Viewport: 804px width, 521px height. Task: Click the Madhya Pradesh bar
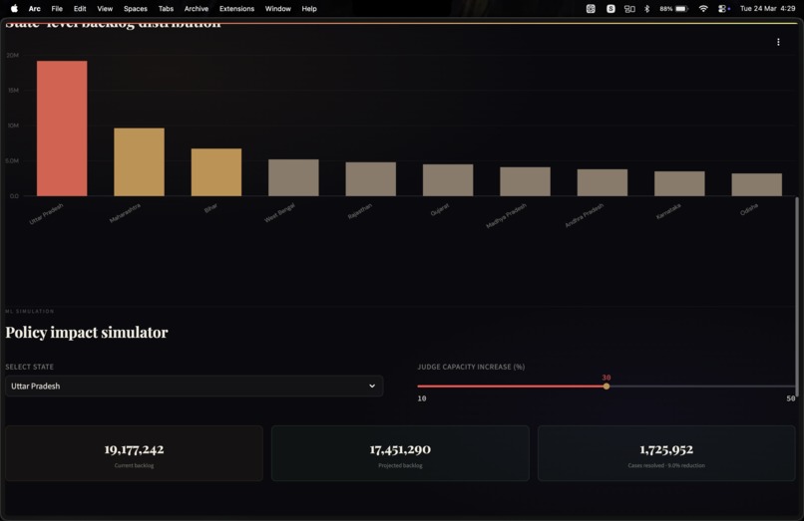tap(525, 181)
